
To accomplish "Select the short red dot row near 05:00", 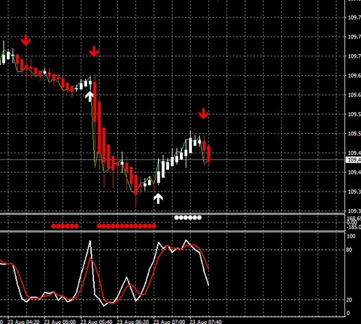I will tap(65, 226).
